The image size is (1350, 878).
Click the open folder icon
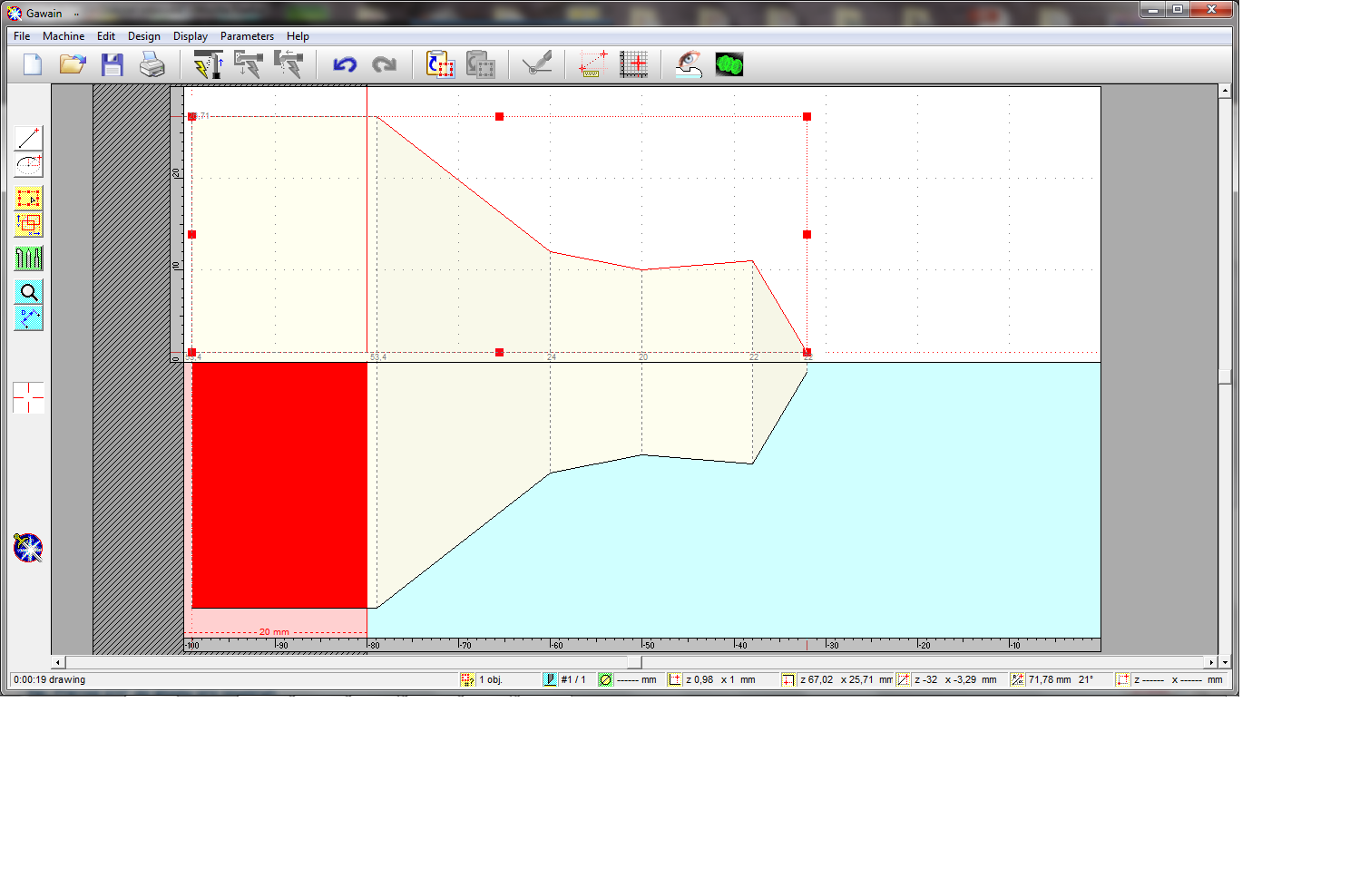[x=72, y=64]
